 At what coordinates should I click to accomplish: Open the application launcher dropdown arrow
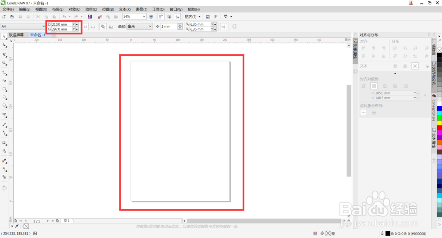tap(231, 17)
